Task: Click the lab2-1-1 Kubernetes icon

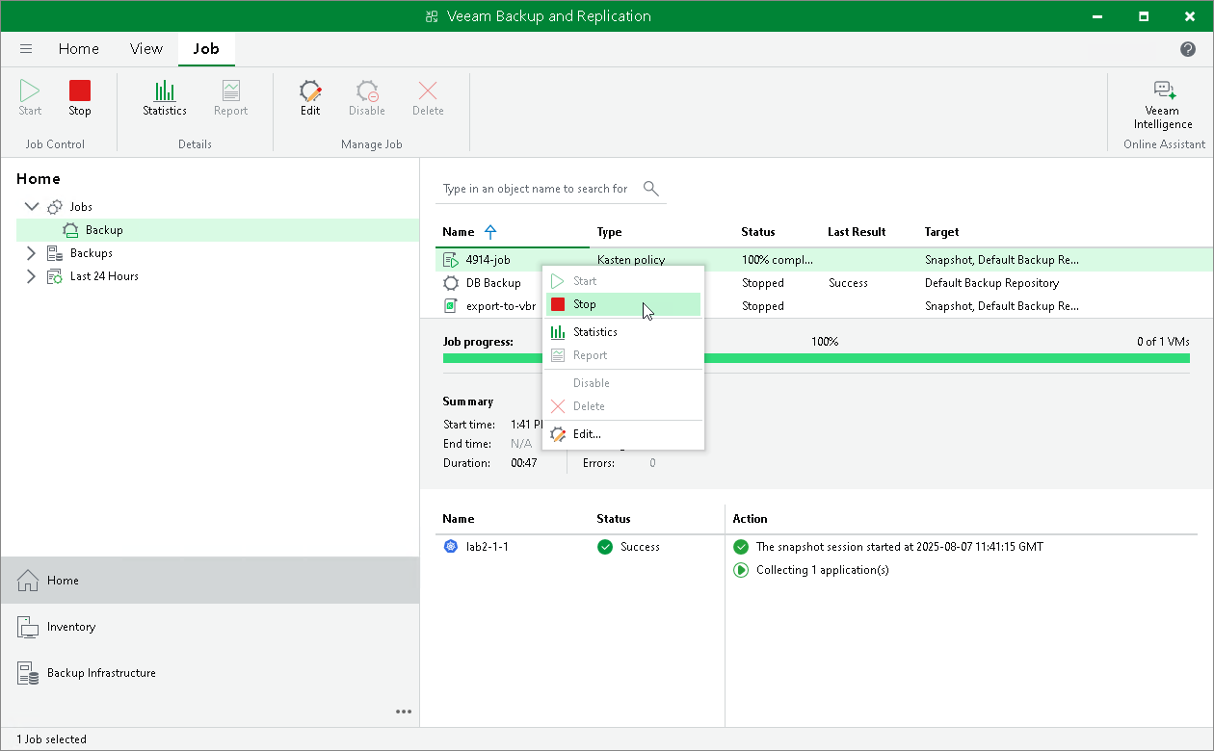Action: (450, 547)
